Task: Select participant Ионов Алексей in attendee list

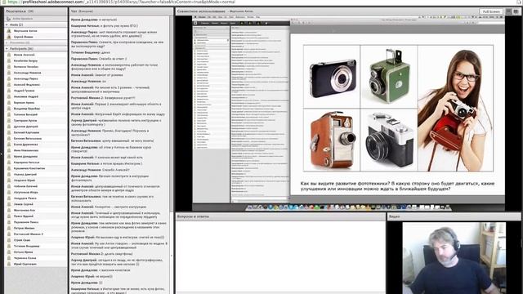Action: (x=36, y=55)
